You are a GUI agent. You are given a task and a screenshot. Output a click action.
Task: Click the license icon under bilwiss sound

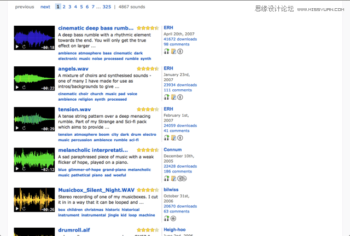(173, 218)
